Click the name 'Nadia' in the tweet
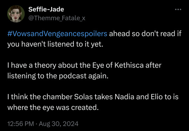 pyautogui.click(x=124, y=97)
